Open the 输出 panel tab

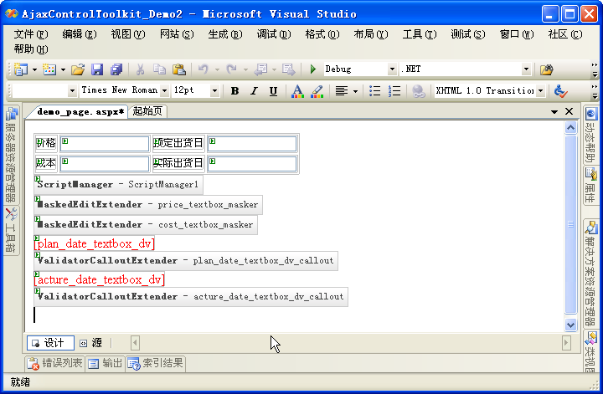point(105,363)
